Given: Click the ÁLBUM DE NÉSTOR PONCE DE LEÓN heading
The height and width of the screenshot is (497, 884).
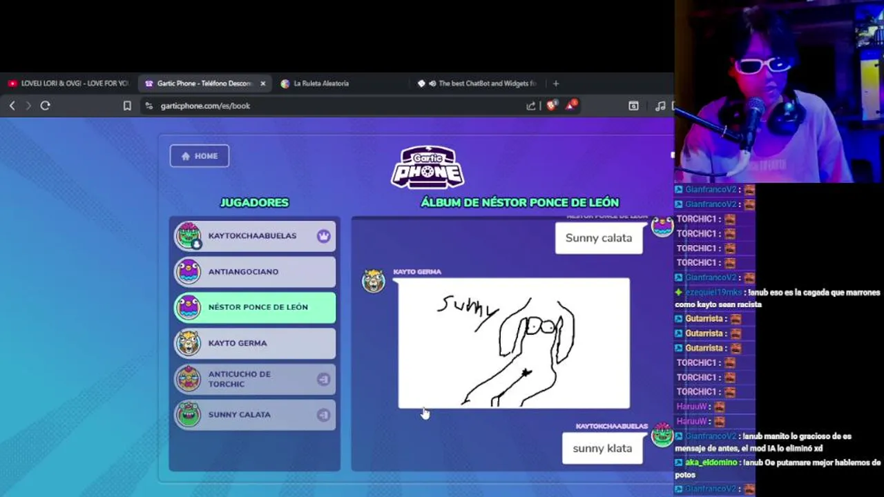Looking at the screenshot, I should 520,202.
